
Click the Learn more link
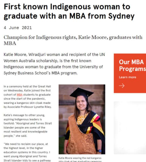(127, 77)
